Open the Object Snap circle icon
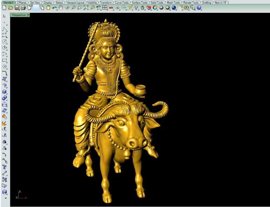This screenshot has height=207, width=270. pyautogui.click(x=124, y=8)
